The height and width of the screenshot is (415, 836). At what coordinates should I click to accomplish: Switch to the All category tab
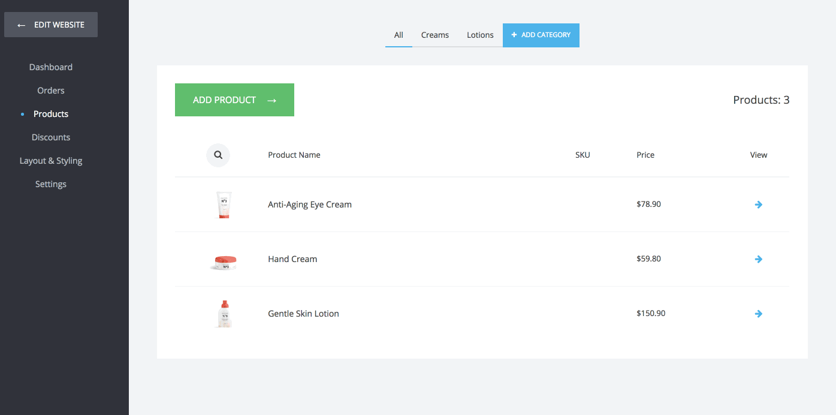pos(399,35)
